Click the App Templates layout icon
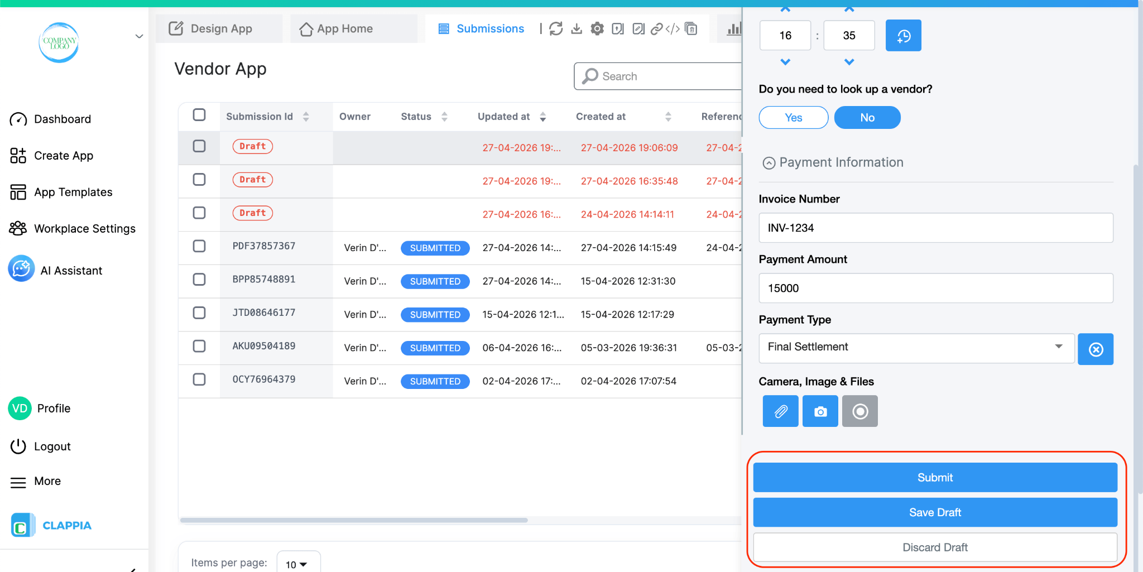The image size is (1143, 572). (18, 192)
